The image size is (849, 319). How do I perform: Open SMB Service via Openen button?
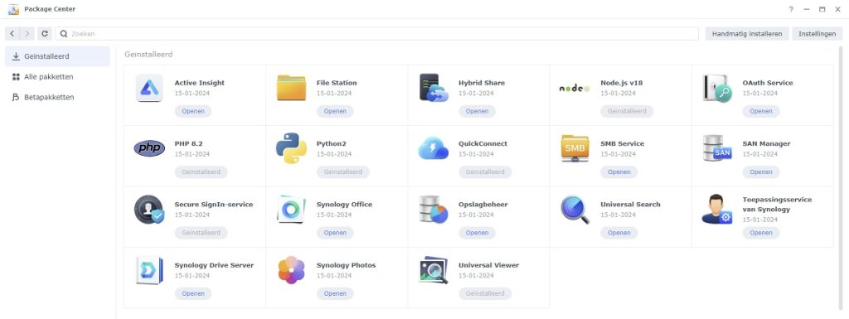[619, 172]
